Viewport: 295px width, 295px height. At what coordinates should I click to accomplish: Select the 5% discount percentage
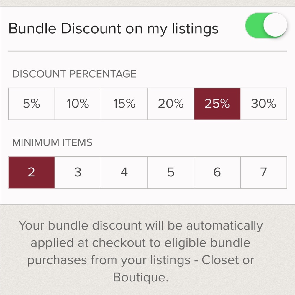(x=31, y=104)
